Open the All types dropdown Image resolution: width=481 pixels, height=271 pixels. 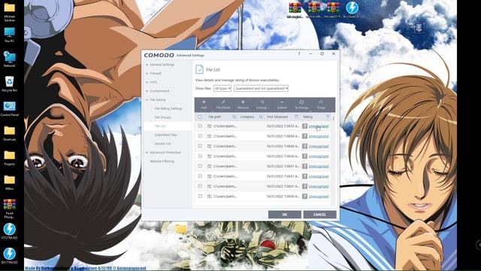[x=222, y=89]
